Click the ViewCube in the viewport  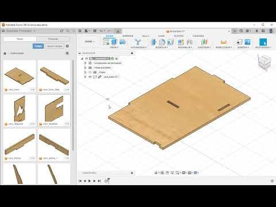(265, 62)
